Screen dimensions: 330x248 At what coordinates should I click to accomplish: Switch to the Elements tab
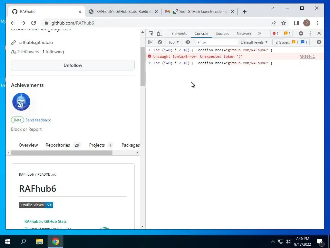click(179, 34)
